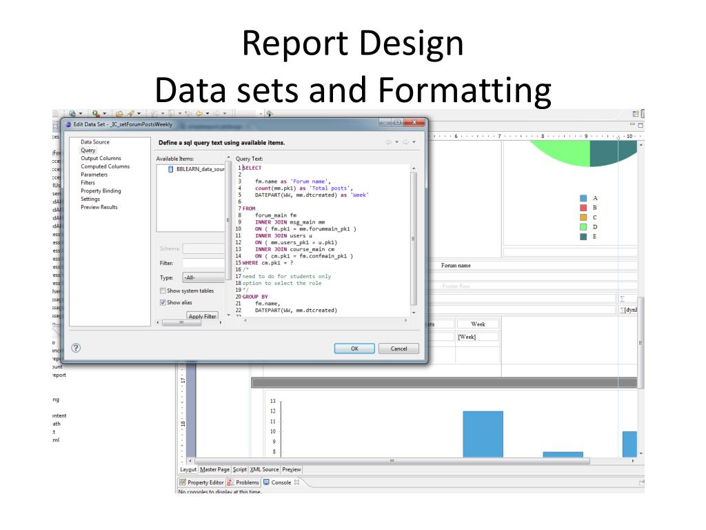Click the Query Text vertical scrollbar
Screen dimensions: 706x530
coord(414,239)
